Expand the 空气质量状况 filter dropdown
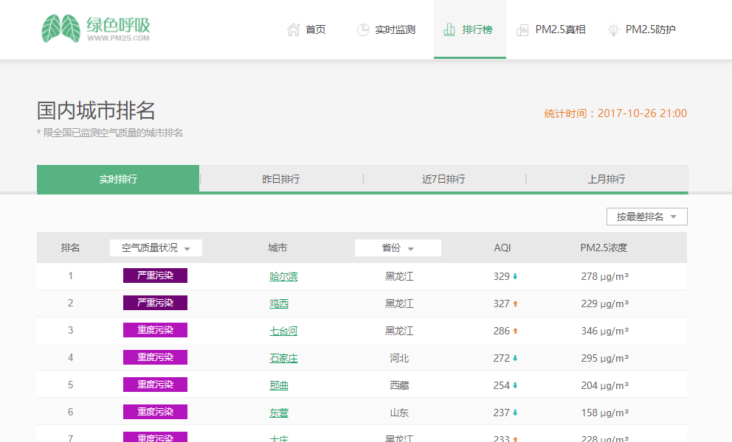The width and height of the screenshot is (732, 442). 156,248
